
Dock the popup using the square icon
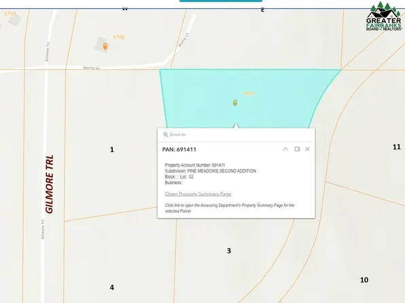(x=297, y=149)
